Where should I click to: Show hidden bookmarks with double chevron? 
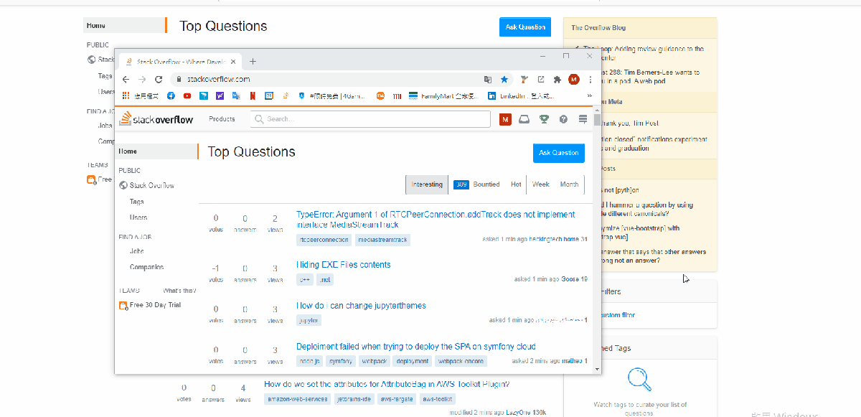(590, 95)
